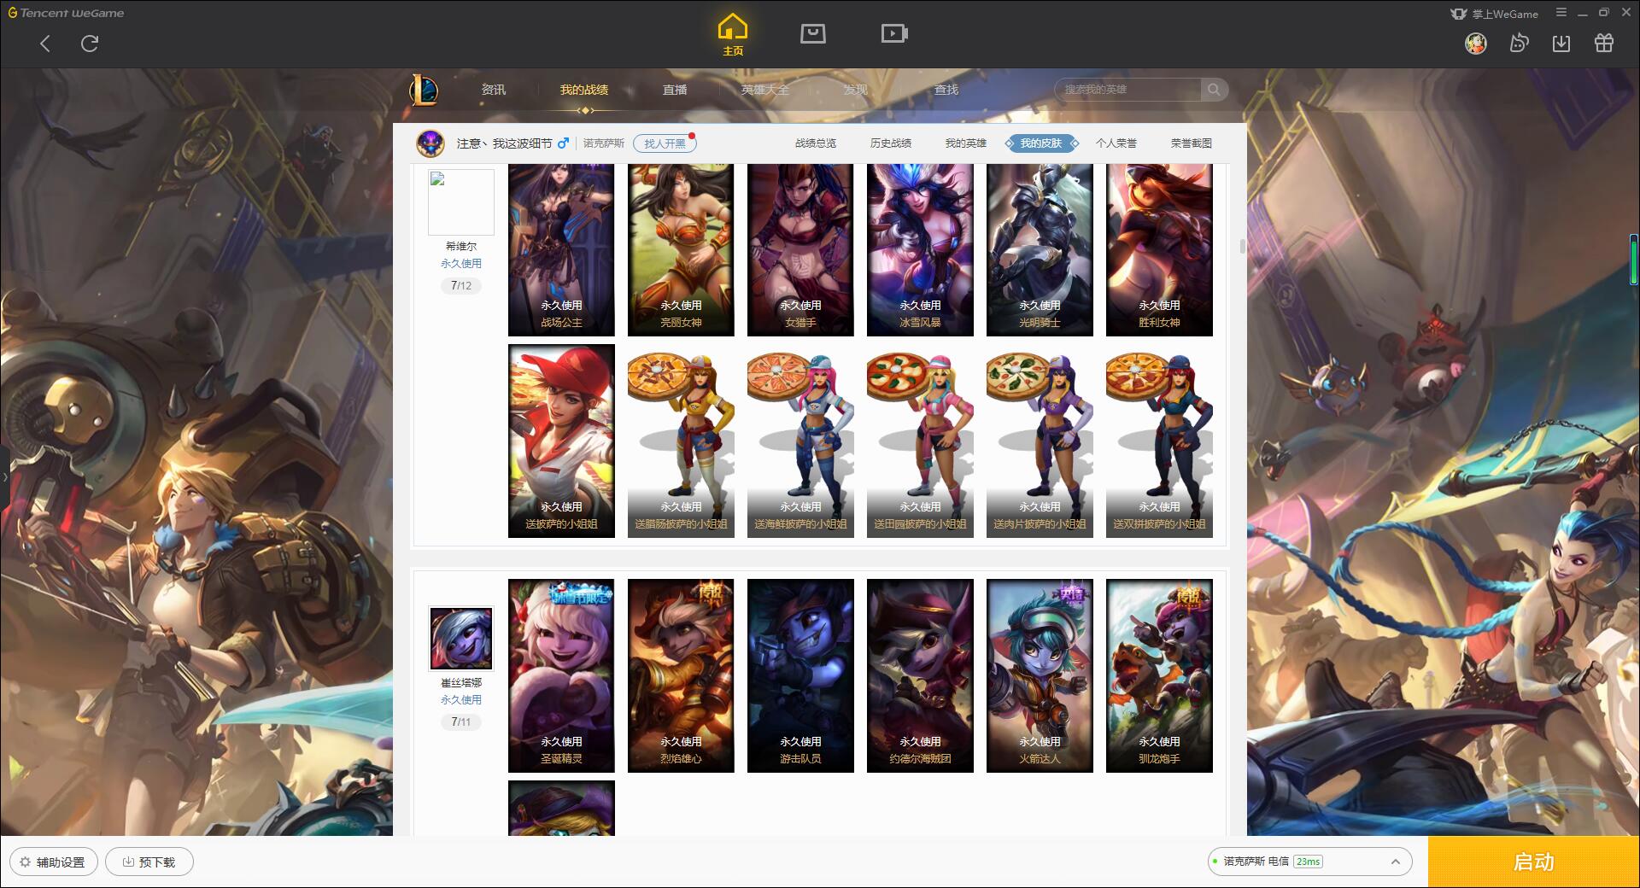Go back with the left arrow icon
1640x888 pixels.
click(45, 44)
